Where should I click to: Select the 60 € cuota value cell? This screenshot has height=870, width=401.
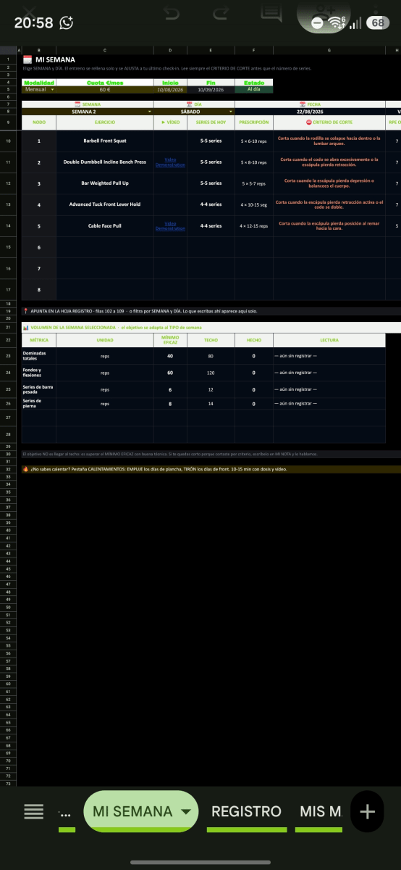(x=105, y=89)
